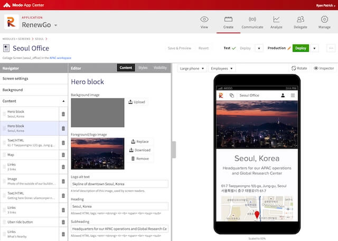Open the Large phone device dropdown

192,69
